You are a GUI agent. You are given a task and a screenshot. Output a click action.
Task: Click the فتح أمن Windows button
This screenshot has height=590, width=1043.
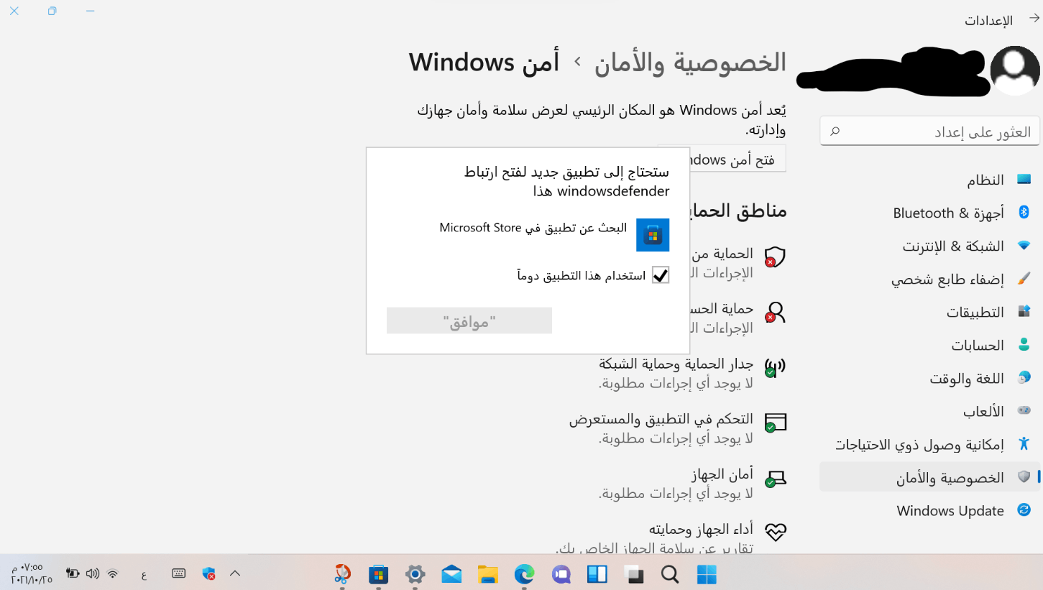pos(721,160)
